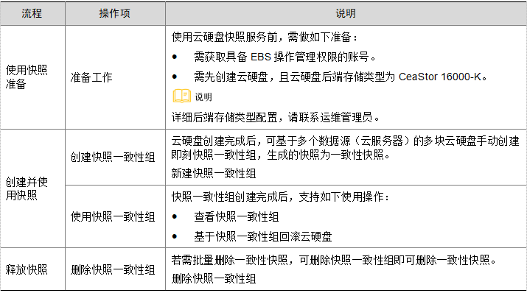
Task: Select the 创建快照一致性组 operation cell
Action: pyautogui.click(x=115, y=157)
